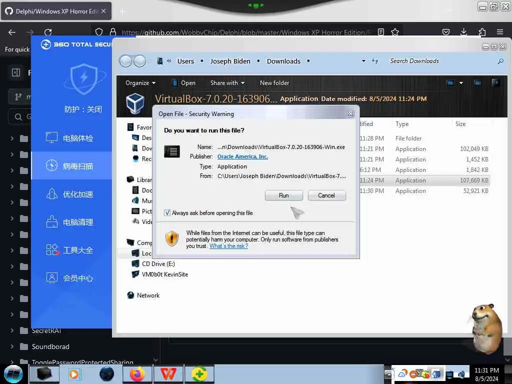Expand the Soundborad folder in GitHub tree

click(12, 346)
